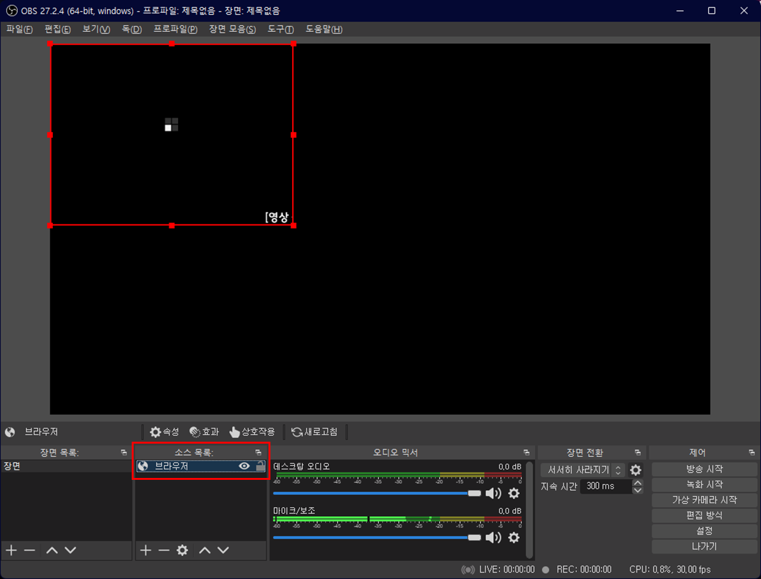Viewport: 761px width, 579px height.
Task: Move scene up with arrow icon
Action: tap(52, 550)
